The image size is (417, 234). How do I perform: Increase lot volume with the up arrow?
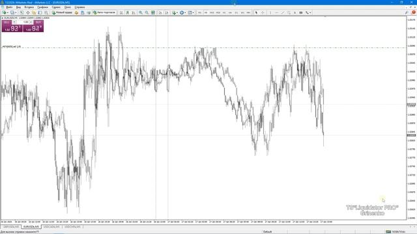pos(31,22)
